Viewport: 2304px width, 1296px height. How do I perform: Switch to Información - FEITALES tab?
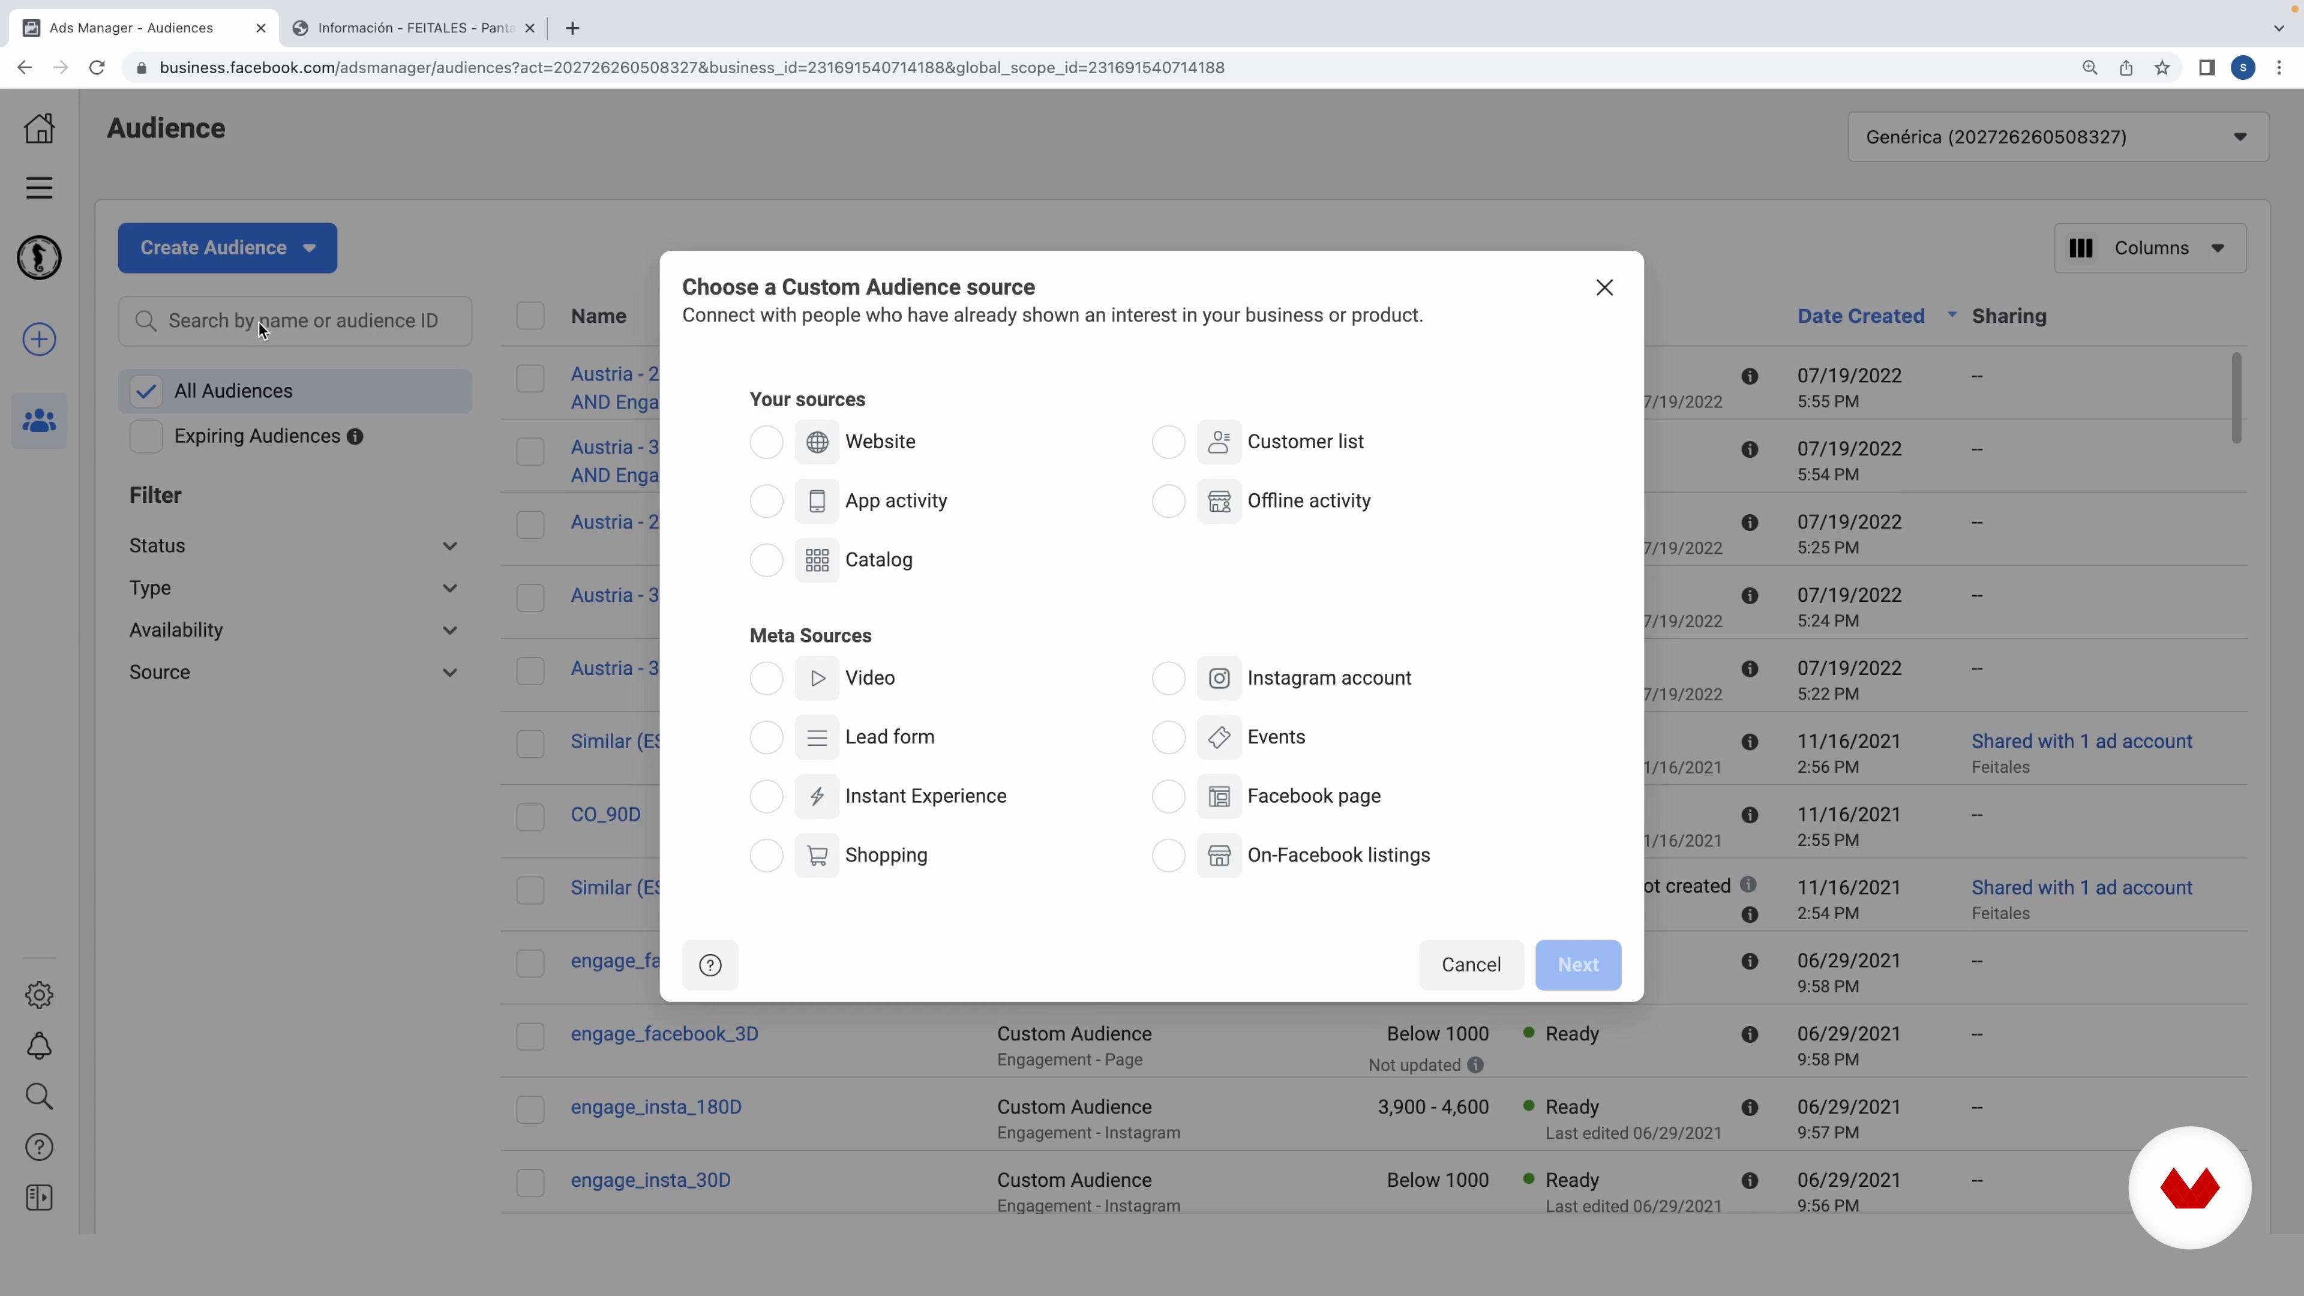[x=414, y=28]
